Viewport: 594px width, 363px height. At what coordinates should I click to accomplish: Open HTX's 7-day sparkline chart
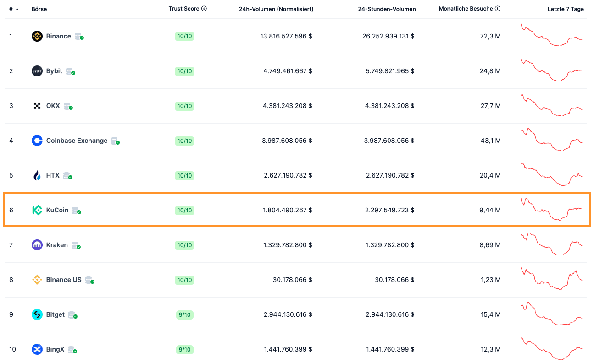click(x=551, y=174)
